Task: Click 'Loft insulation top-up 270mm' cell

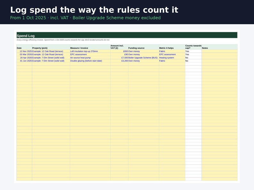Action: pyautogui.click(x=90, y=51)
